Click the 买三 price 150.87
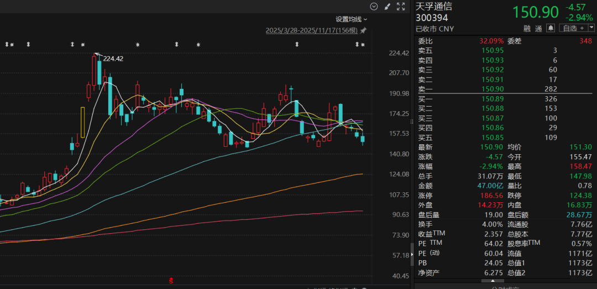 [x=493, y=118]
